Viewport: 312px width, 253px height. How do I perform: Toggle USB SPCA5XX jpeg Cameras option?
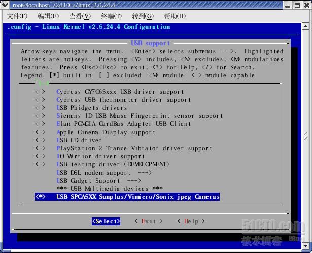[40, 197]
